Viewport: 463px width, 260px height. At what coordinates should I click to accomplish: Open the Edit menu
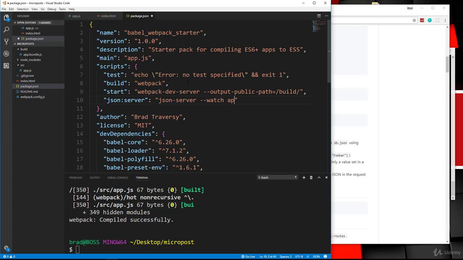tap(12, 9)
